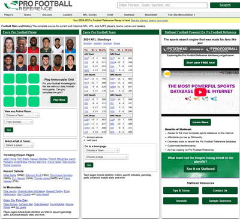The width and height of the screenshot is (240, 219).
Task: Open the TAM team link in NFC South
Action: (x=113, y=99)
